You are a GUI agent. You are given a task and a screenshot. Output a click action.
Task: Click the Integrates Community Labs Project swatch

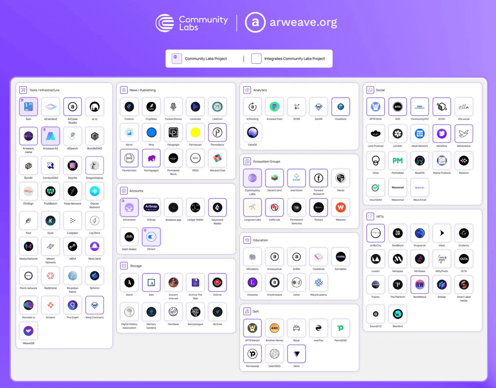coord(256,59)
